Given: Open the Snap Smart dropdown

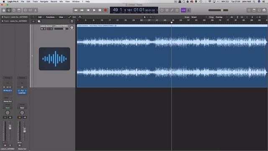Looking at the screenshot, I should (199, 17).
